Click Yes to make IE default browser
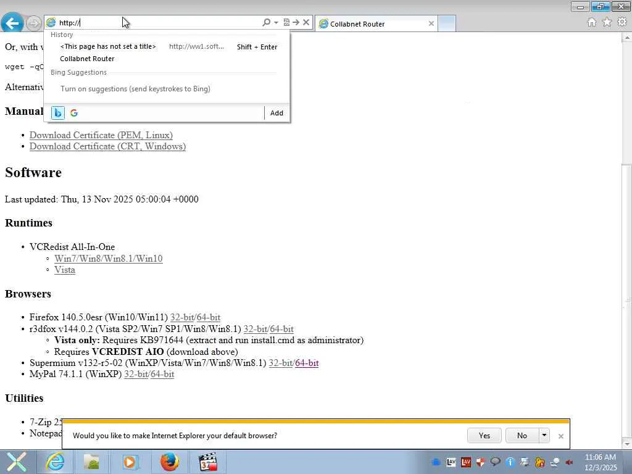 tap(484, 435)
